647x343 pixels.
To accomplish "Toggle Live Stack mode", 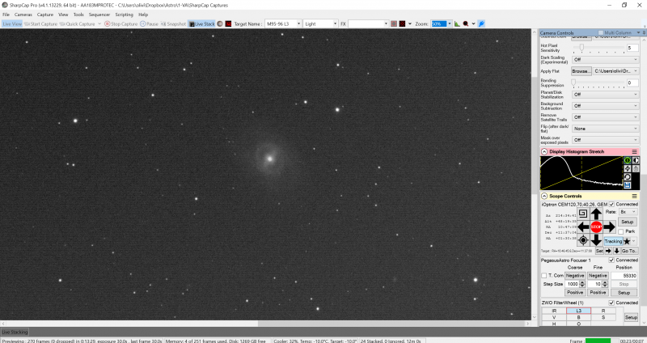I will point(201,24).
